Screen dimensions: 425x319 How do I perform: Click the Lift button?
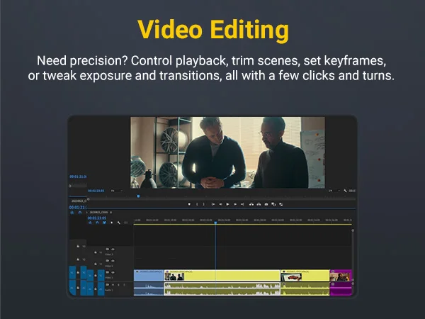point(251,204)
